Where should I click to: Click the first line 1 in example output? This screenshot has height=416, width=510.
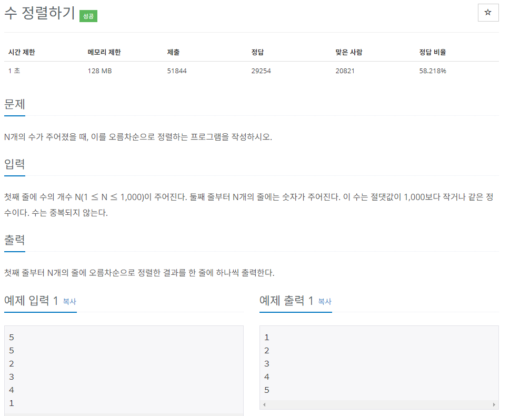(267, 338)
